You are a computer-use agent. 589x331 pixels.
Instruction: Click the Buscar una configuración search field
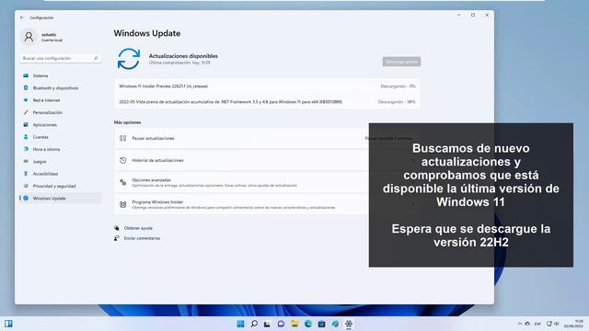[x=60, y=58]
